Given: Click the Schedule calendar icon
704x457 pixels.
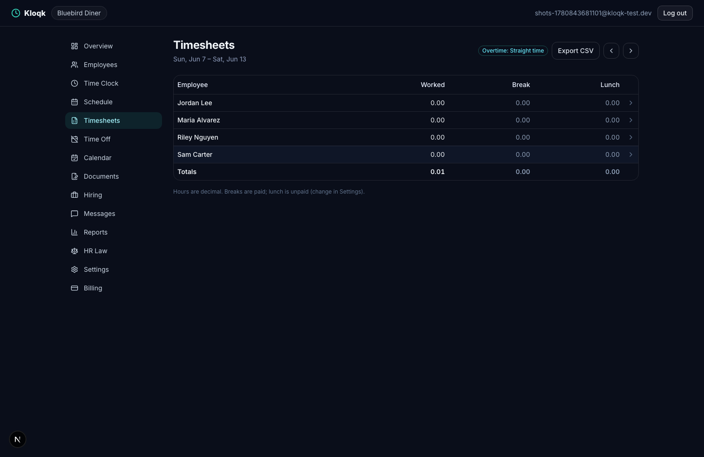Looking at the screenshot, I should (74, 102).
